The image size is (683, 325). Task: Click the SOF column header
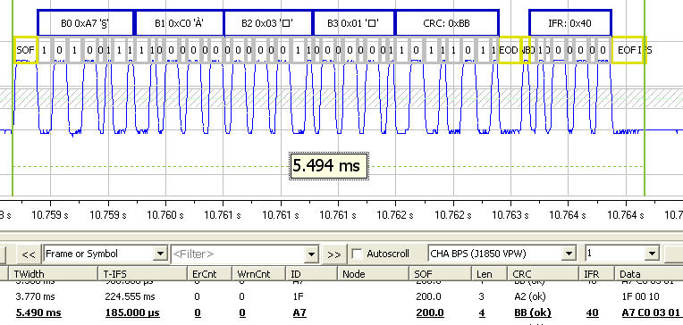440,274
